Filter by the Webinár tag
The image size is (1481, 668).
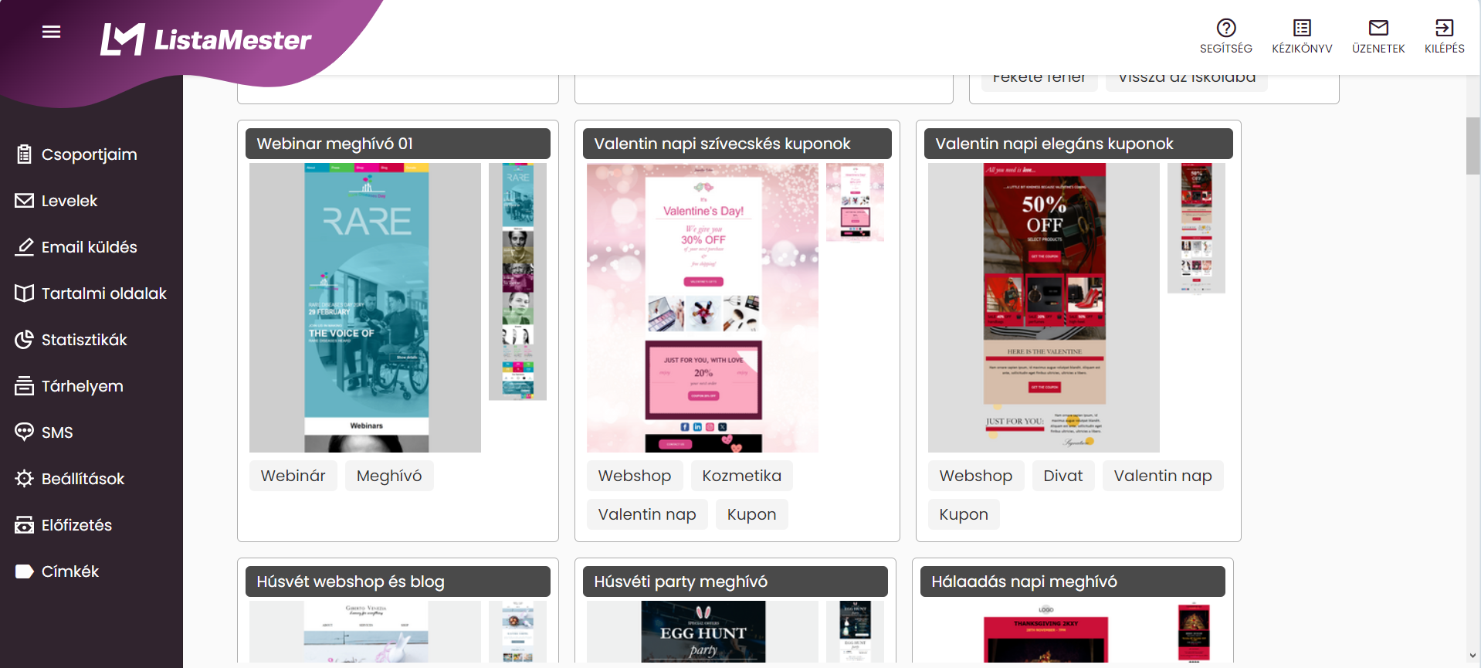pos(293,476)
